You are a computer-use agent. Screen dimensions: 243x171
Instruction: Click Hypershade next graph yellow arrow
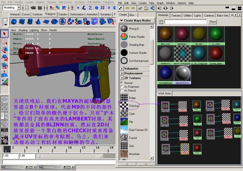133,8
